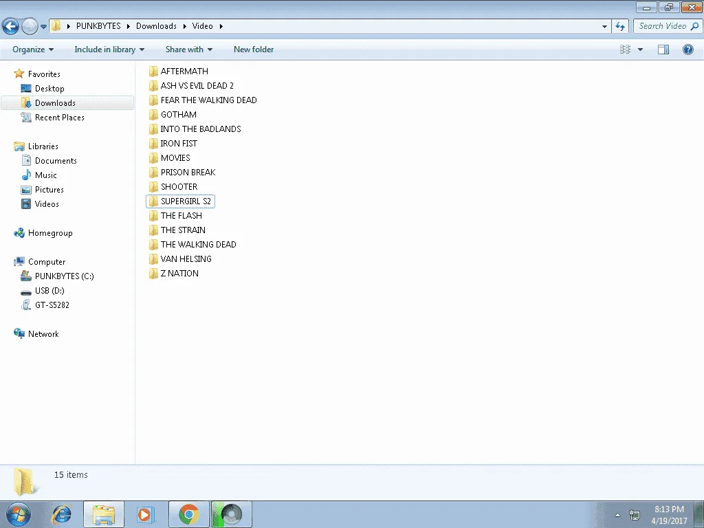Select the IRON FIST folder icon
Viewport: 704px width, 528px height.
(x=153, y=144)
